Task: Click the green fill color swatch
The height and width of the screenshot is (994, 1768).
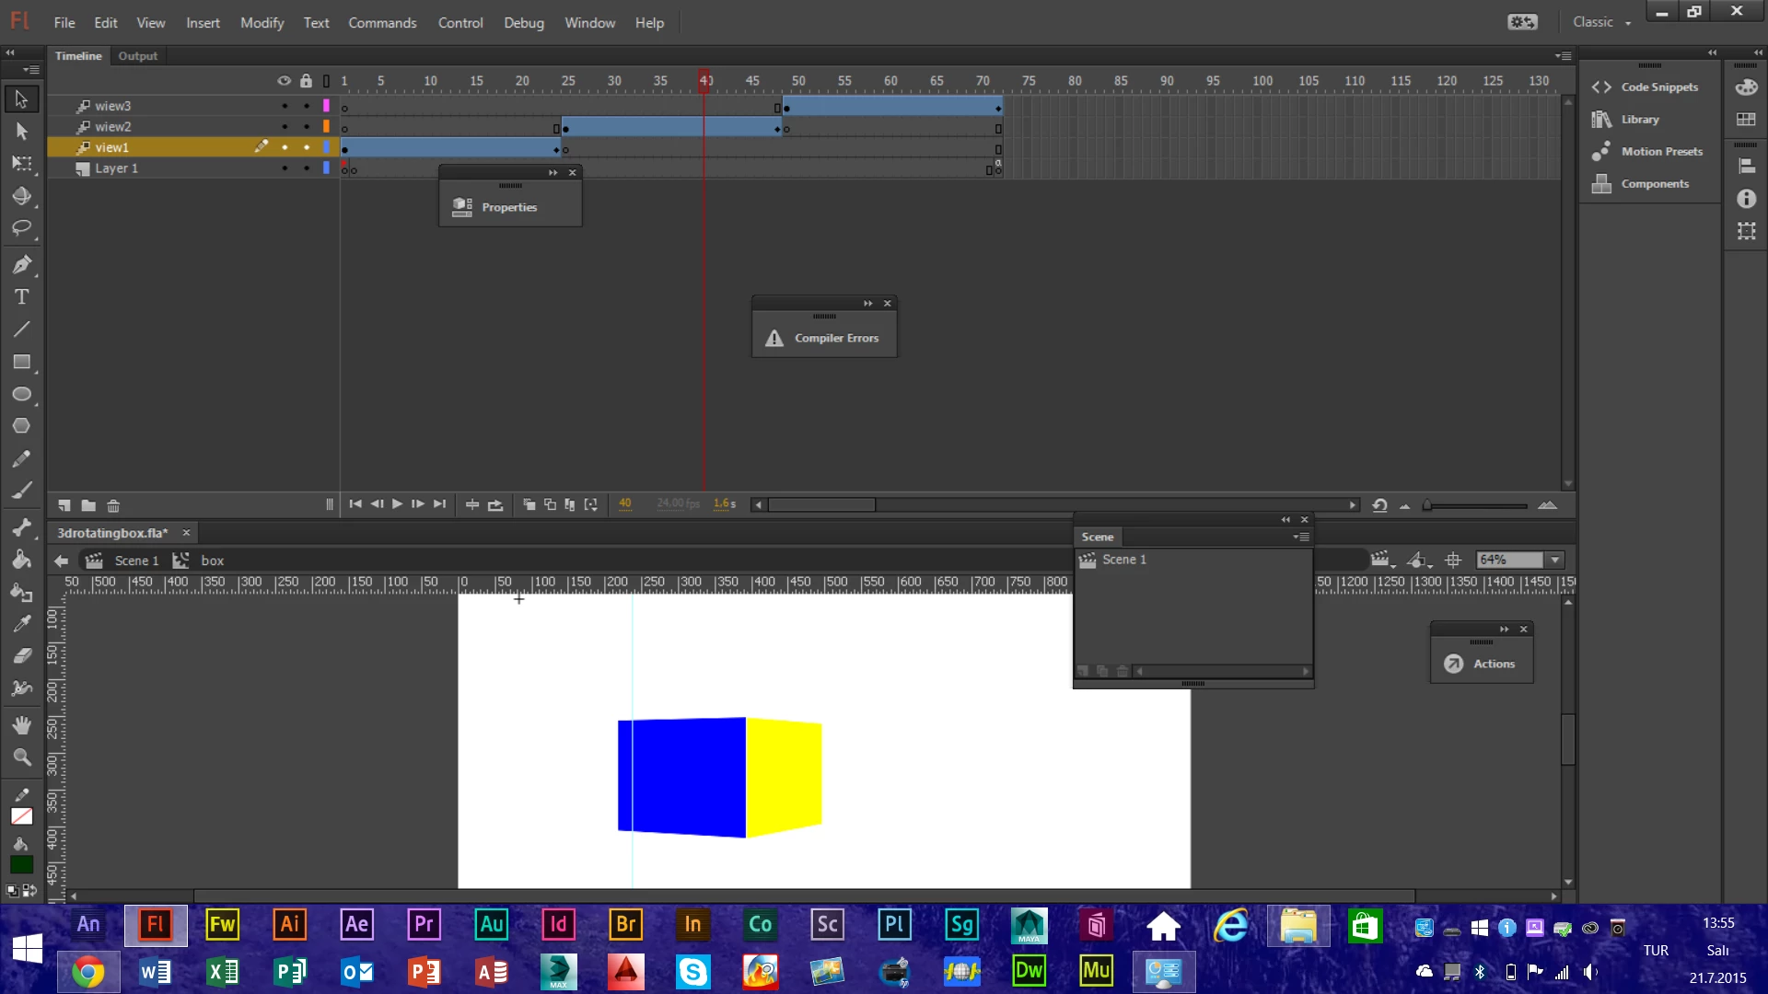Action: pos(22,865)
